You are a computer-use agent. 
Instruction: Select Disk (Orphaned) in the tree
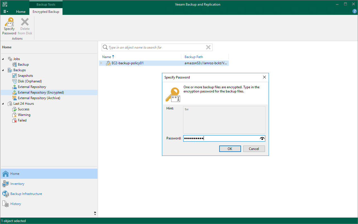point(30,81)
